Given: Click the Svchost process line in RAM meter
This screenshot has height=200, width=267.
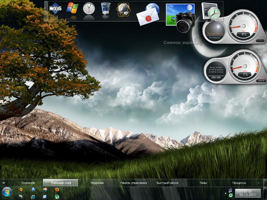Looking at the screenshot, I should [x=216, y=72].
